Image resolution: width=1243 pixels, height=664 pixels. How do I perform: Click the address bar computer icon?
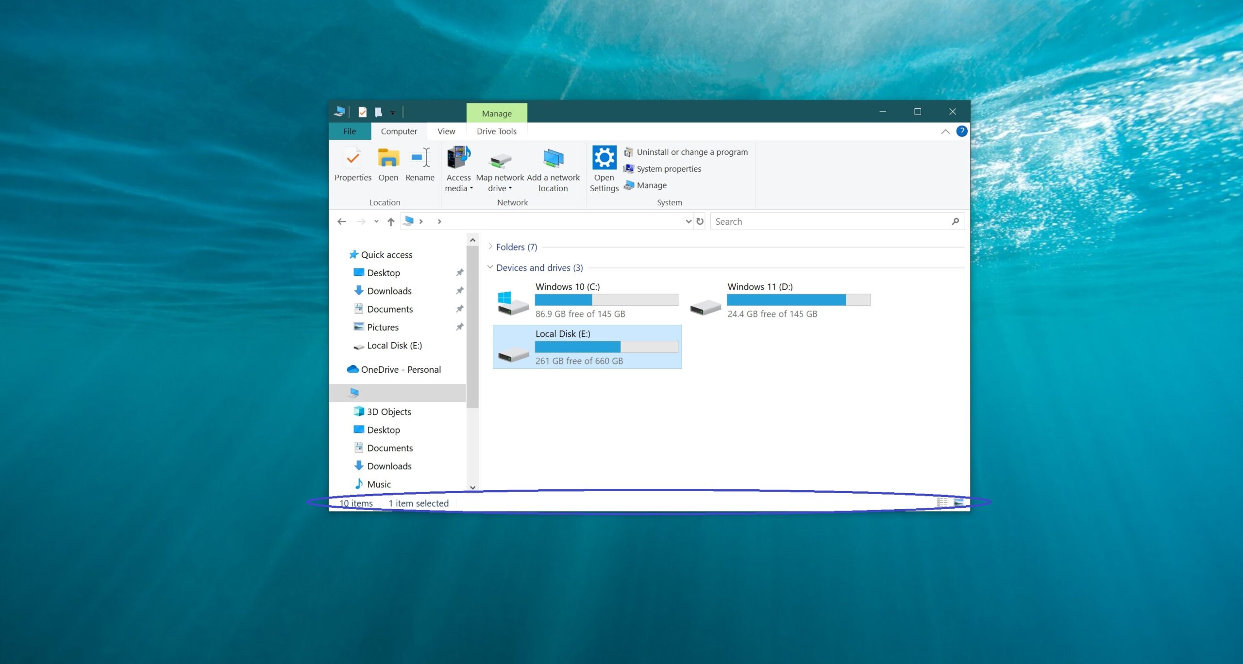[x=409, y=221]
